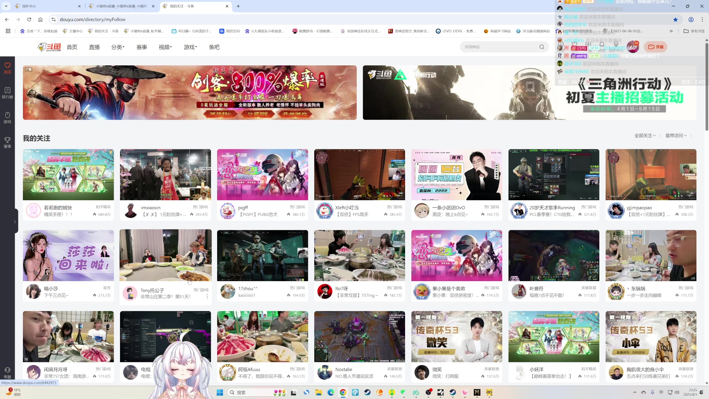The height and width of the screenshot is (399, 709).
Task: Open the 关注 heart icon in left sidebar
Action: [x=7, y=68]
